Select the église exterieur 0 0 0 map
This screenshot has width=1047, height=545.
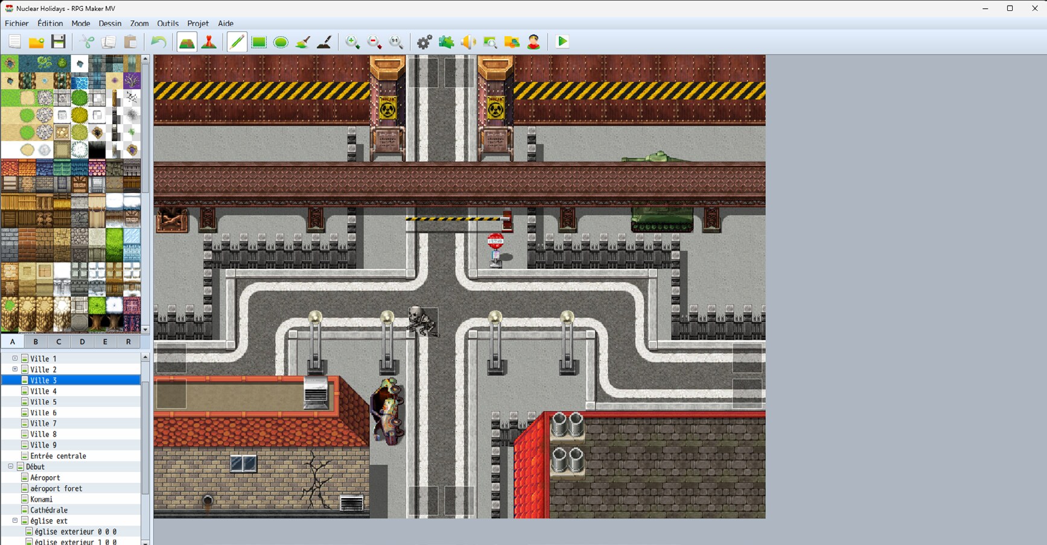[75, 532]
